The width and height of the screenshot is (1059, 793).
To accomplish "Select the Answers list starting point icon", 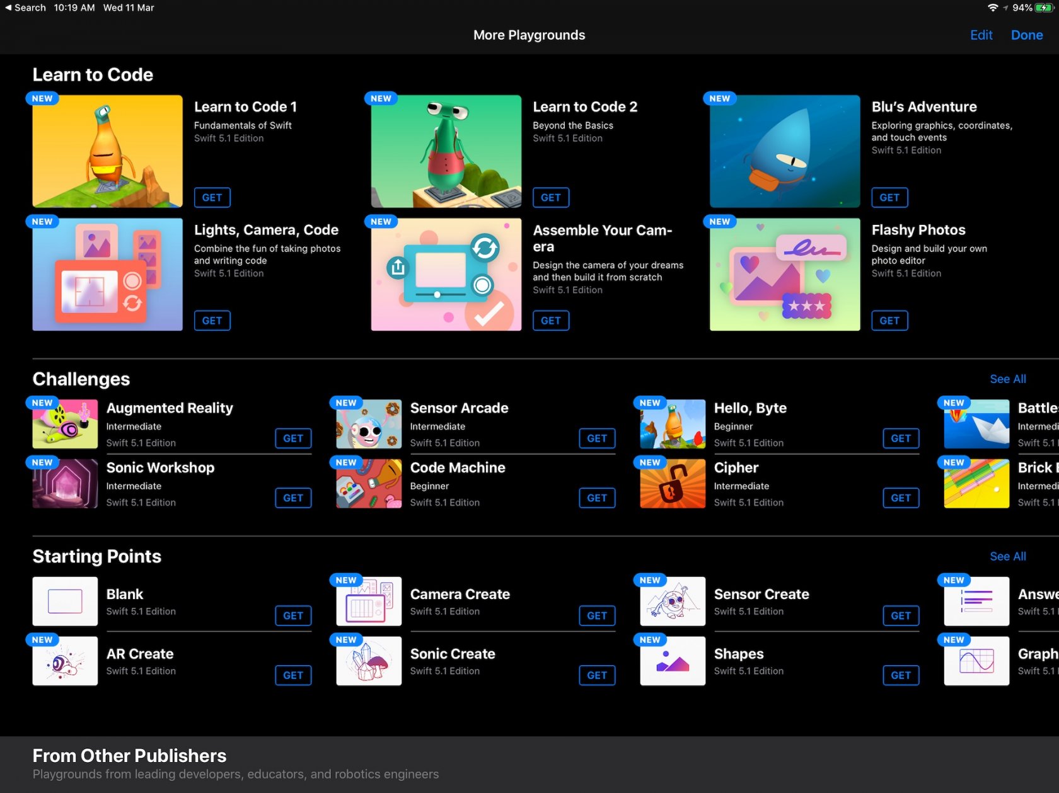I will (976, 601).
